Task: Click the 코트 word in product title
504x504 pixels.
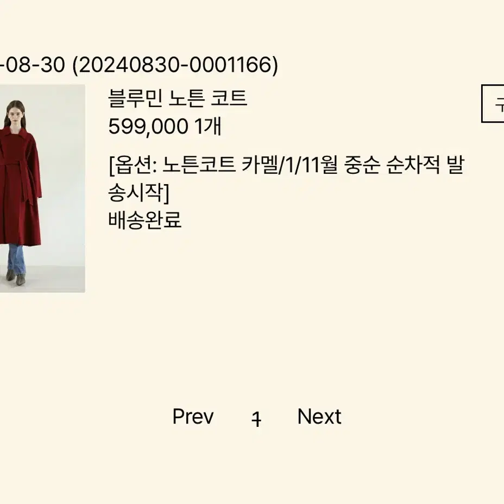Action: point(229,98)
